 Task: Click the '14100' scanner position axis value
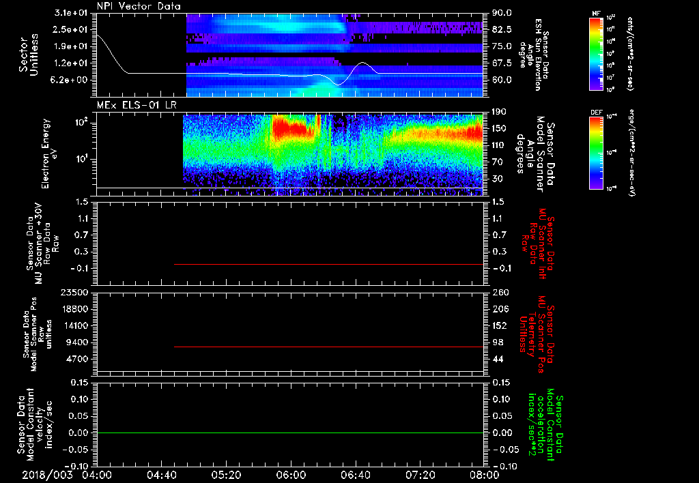point(75,325)
